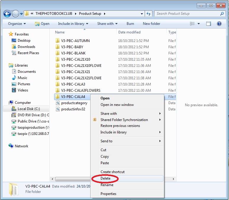Expand the Send to submenu
The image size is (229, 200).
click(127, 141)
